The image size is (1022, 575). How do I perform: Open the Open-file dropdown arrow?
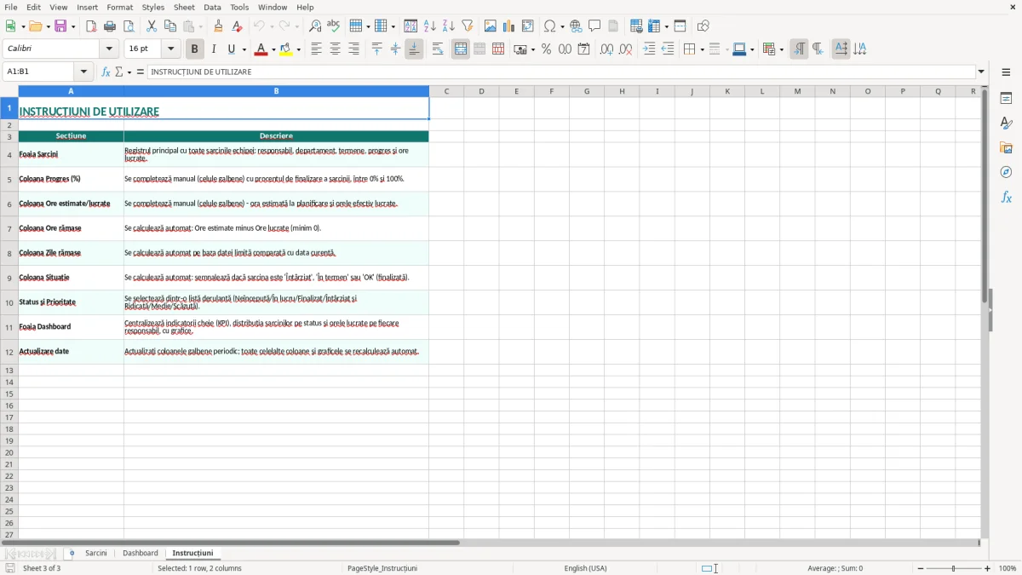48,26
